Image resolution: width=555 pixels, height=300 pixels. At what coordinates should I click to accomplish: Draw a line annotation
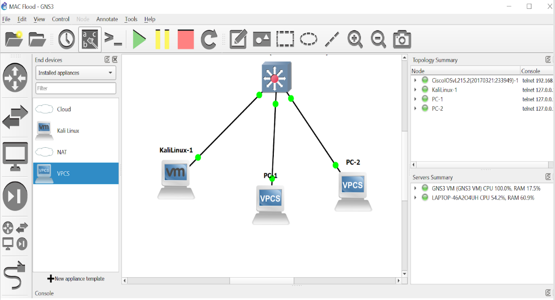tap(332, 39)
